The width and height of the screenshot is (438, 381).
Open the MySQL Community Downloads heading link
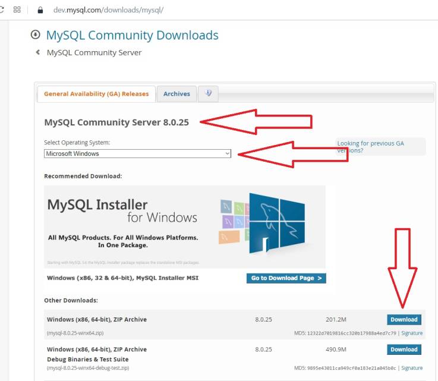click(x=132, y=35)
